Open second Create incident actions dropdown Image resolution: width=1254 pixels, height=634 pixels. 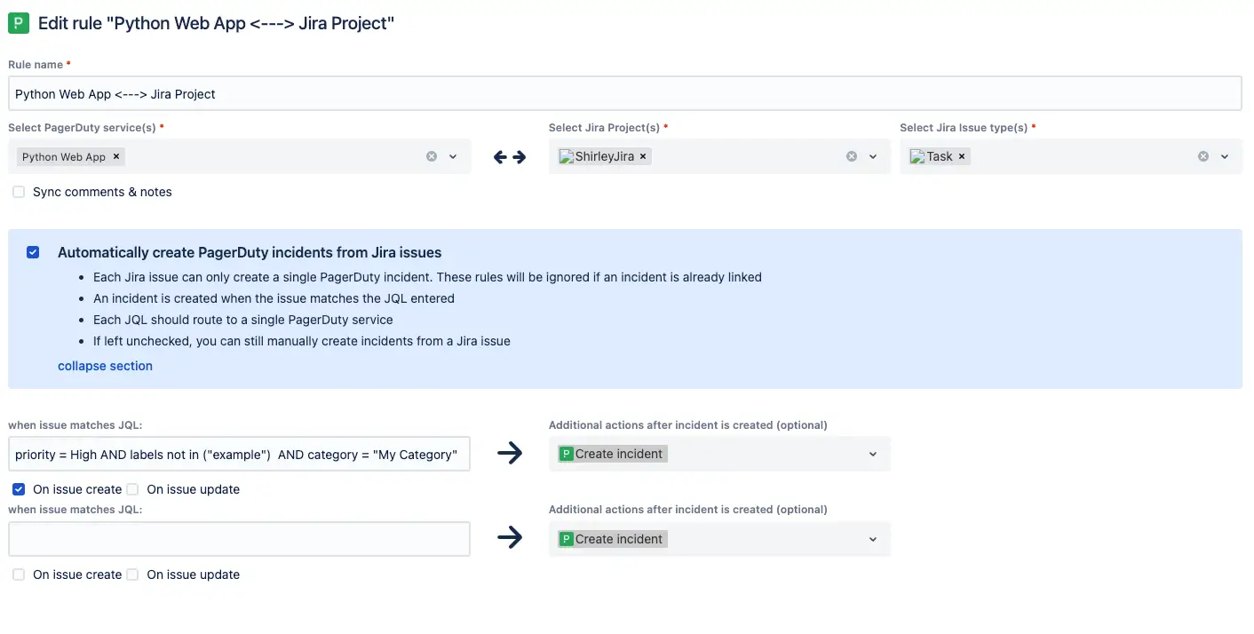click(719, 539)
